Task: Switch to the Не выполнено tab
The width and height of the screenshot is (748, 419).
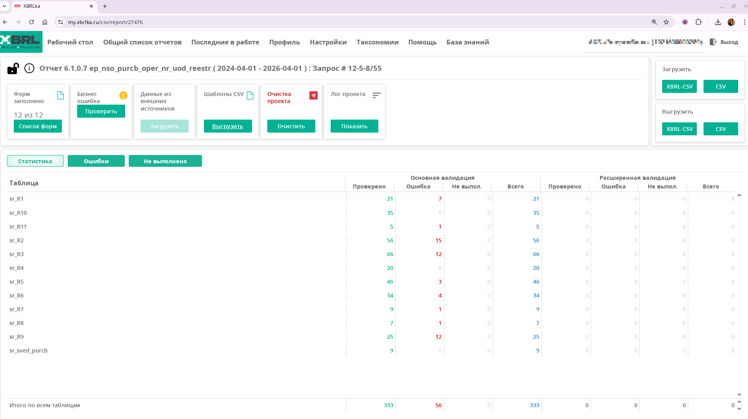Action: (x=165, y=161)
